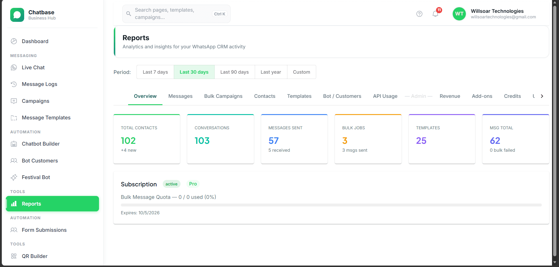Click the Form Submissions icon

click(14, 230)
